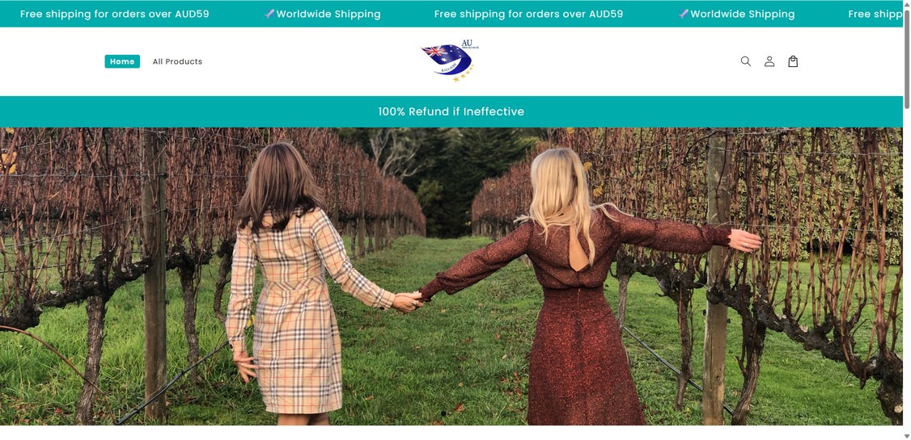The height and width of the screenshot is (440, 911).
Task: Click the page scrollbar down arrow
Action: (907, 436)
